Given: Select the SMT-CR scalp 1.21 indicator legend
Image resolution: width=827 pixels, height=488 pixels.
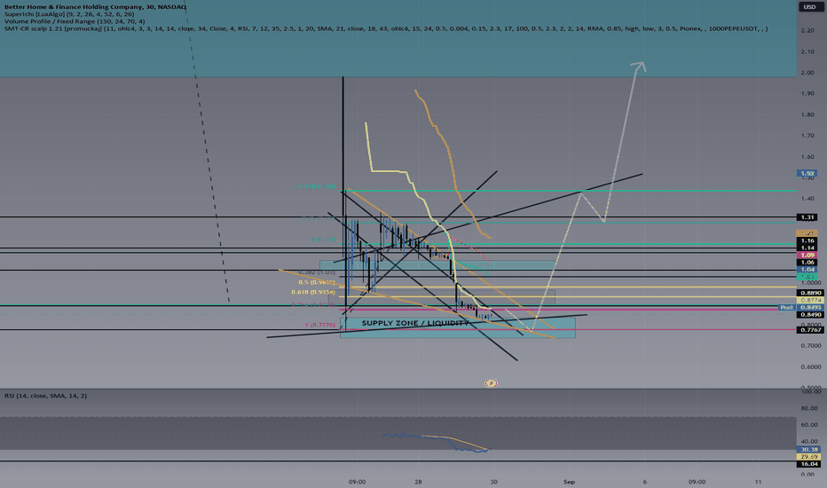Looking at the screenshot, I should (x=386, y=29).
